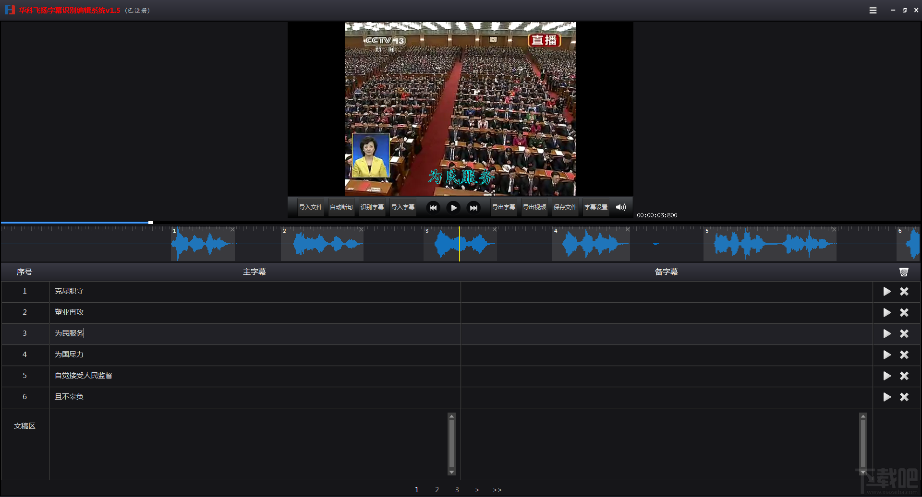922x497 pixels.
Task: Click backup subtitle cell of row 1
Action: pos(667,291)
